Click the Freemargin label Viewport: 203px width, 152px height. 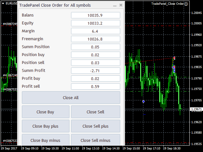point(32,39)
